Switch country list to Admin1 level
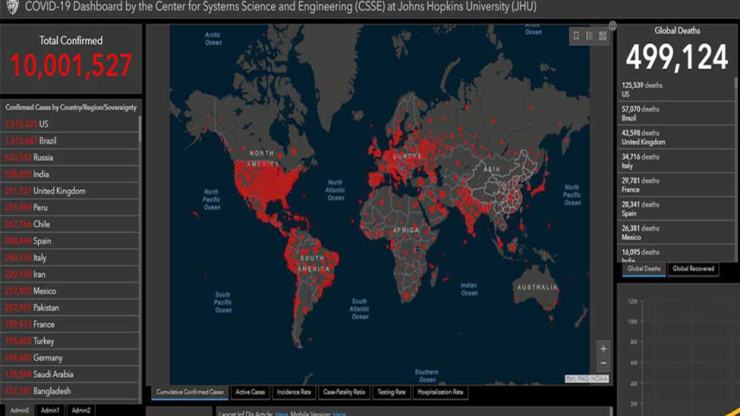 [x=50, y=411]
